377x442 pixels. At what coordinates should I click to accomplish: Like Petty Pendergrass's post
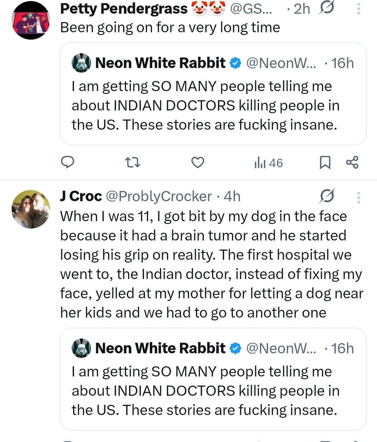(x=198, y=162)
